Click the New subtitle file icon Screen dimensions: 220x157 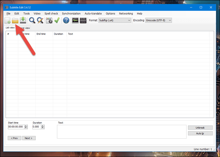pyautogui.click(x=7, y=20)
